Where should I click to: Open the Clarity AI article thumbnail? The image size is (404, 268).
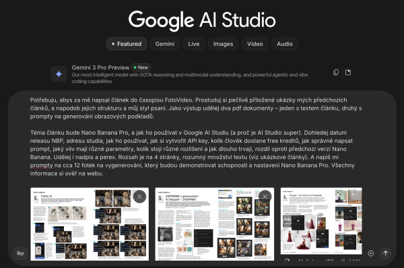tap(90, 224)
